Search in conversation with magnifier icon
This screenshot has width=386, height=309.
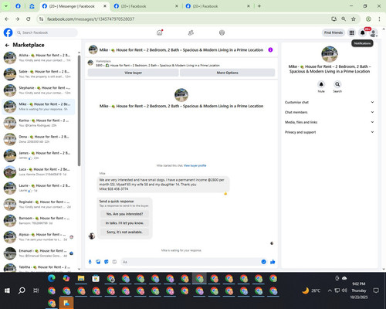[x=337, y=84]
